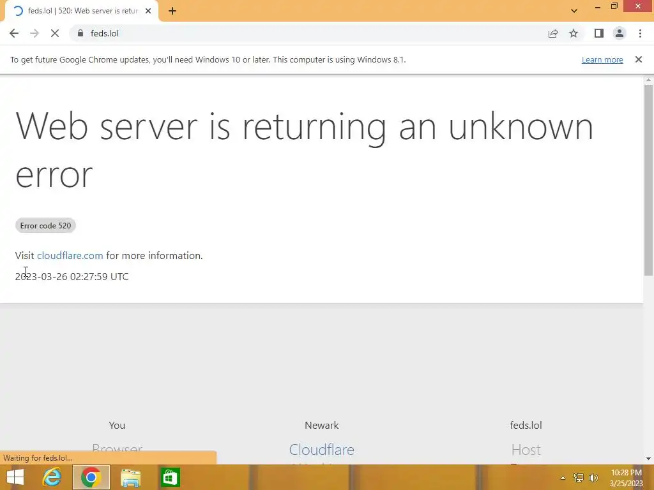Click the scrollbar down arrow
654x490 pixels.
pos(648,459)
